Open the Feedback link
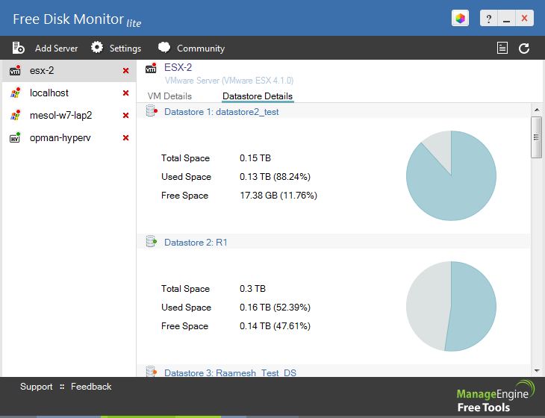Viewport: 545px width, 418px height. click(x=91, y=387)
